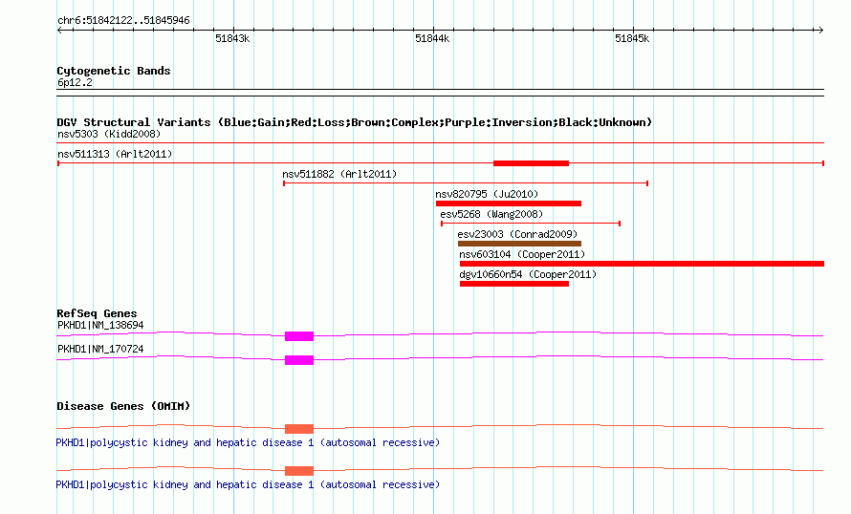
Task: Open the first PKHD1 polycystic kidney disease link
Action: (x=248, y=442)
